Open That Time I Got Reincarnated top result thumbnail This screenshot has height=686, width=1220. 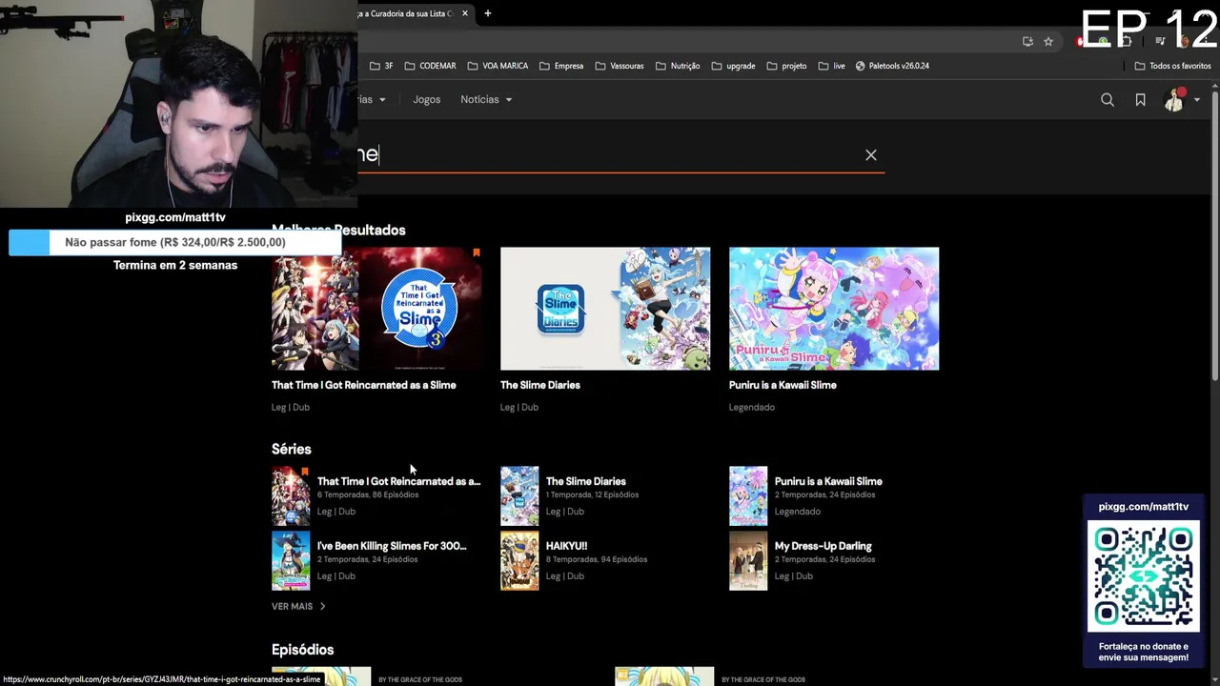click(x=376, y=309)
